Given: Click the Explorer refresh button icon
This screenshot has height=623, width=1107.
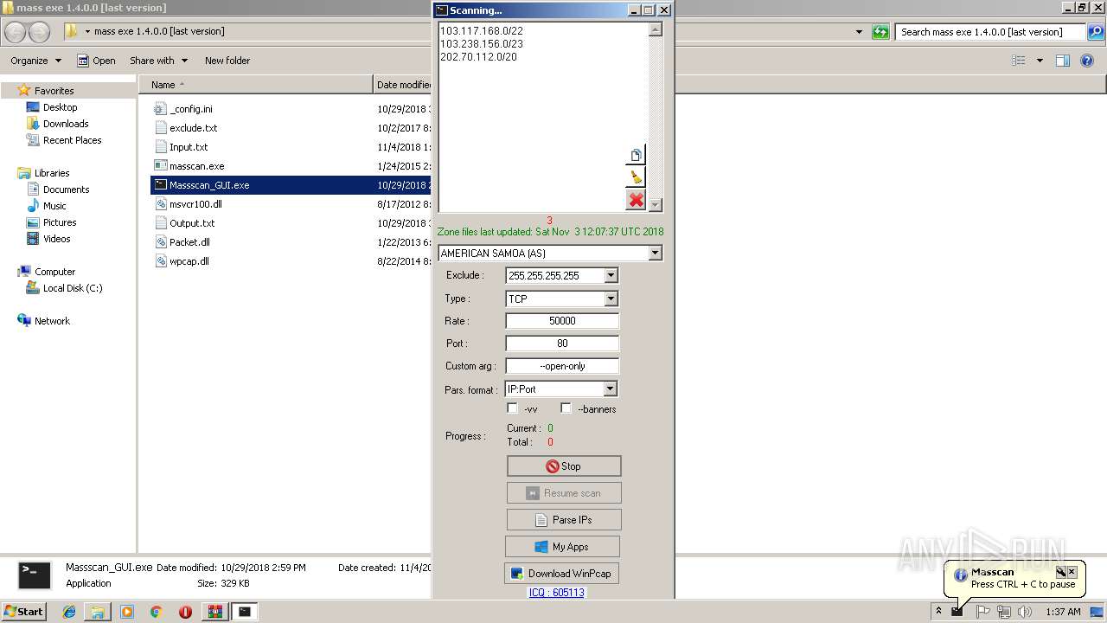Looking at the screenshot, I should click(x=880, y=32).
